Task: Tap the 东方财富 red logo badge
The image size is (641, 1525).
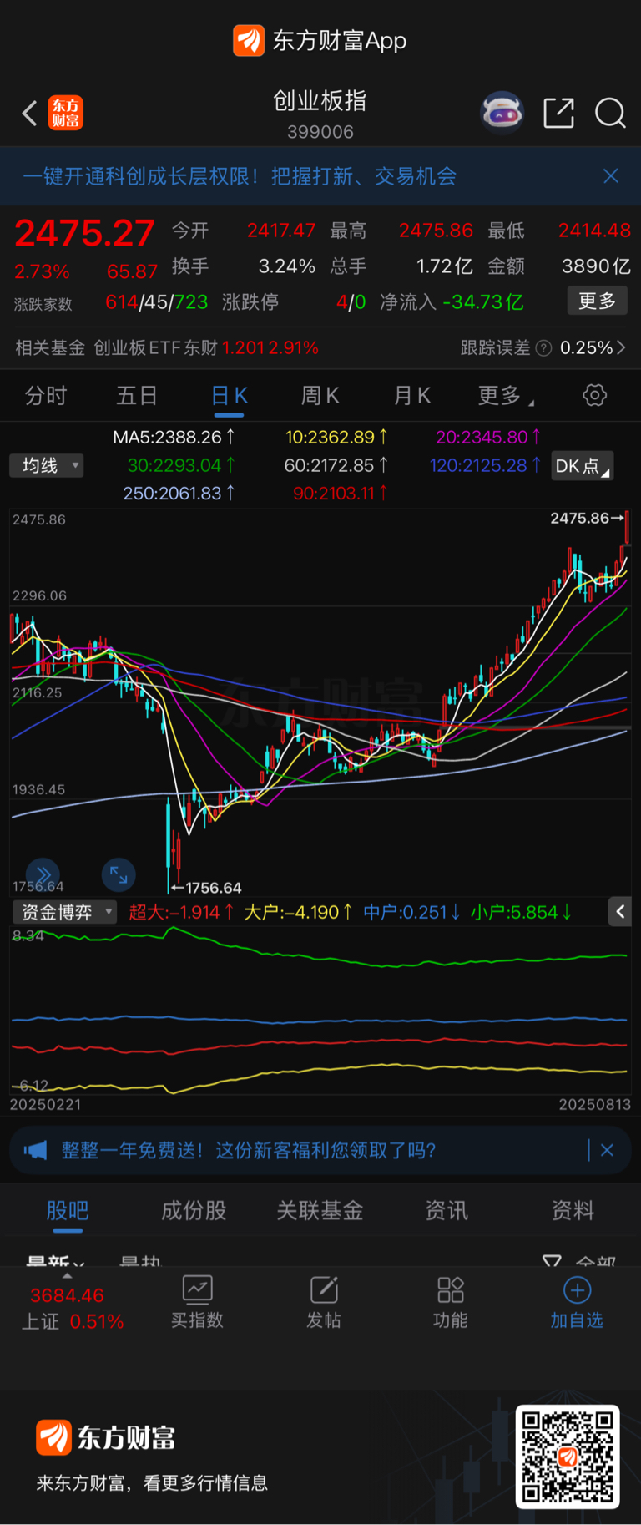Action: [x=66, y=113]
